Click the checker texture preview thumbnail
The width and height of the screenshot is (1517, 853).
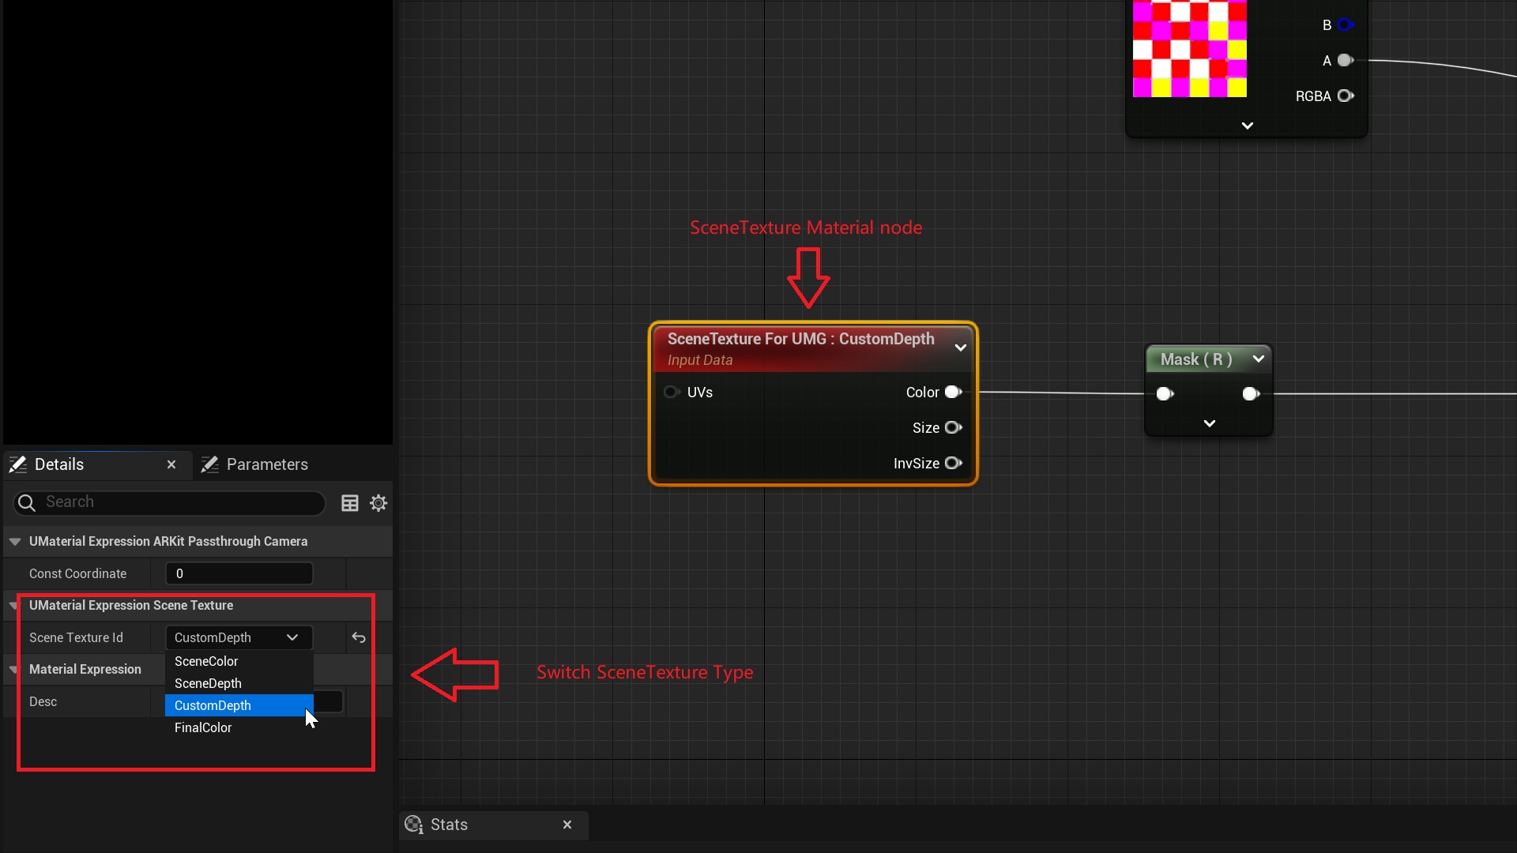pyautogui.click(x=1190, y=49)
